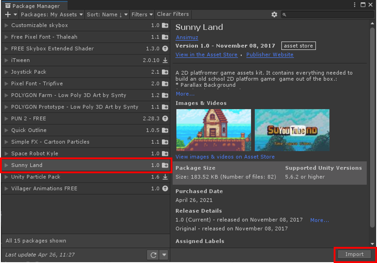Open the Sort: Name dropdown
Screen dimensions: 377x263
click(107, 14)
